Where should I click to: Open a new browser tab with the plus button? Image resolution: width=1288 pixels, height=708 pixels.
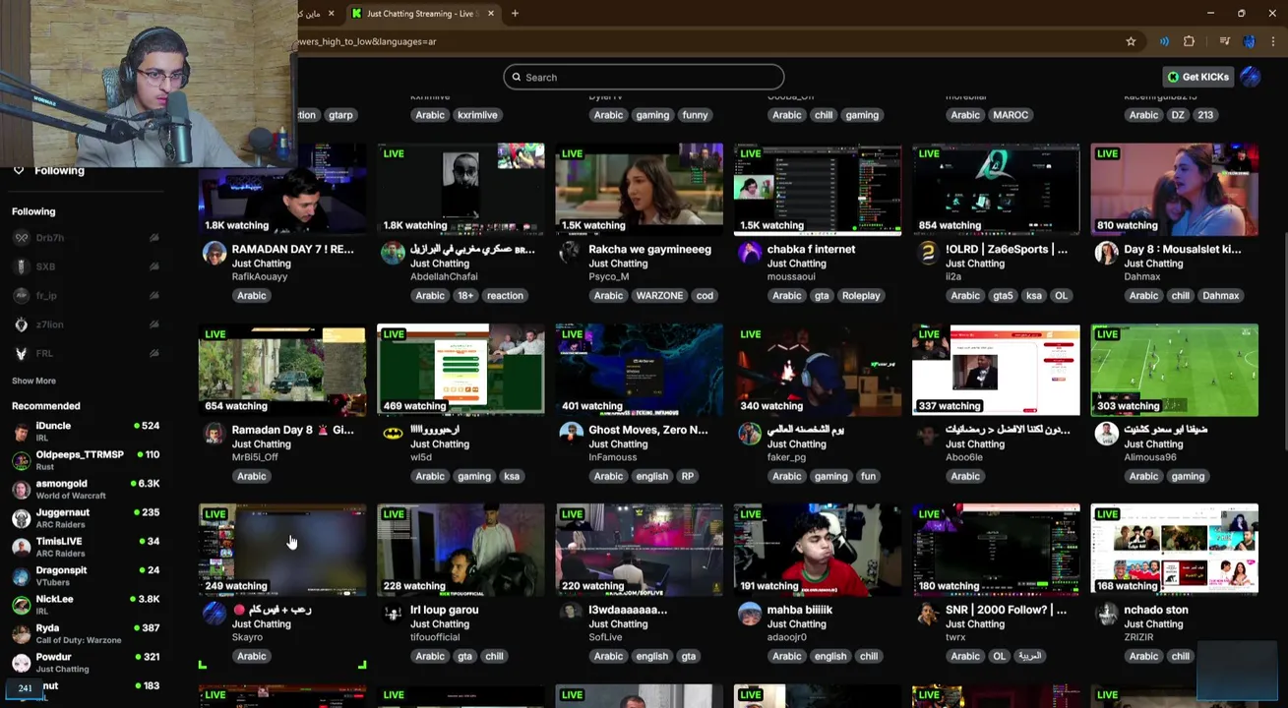515,13
